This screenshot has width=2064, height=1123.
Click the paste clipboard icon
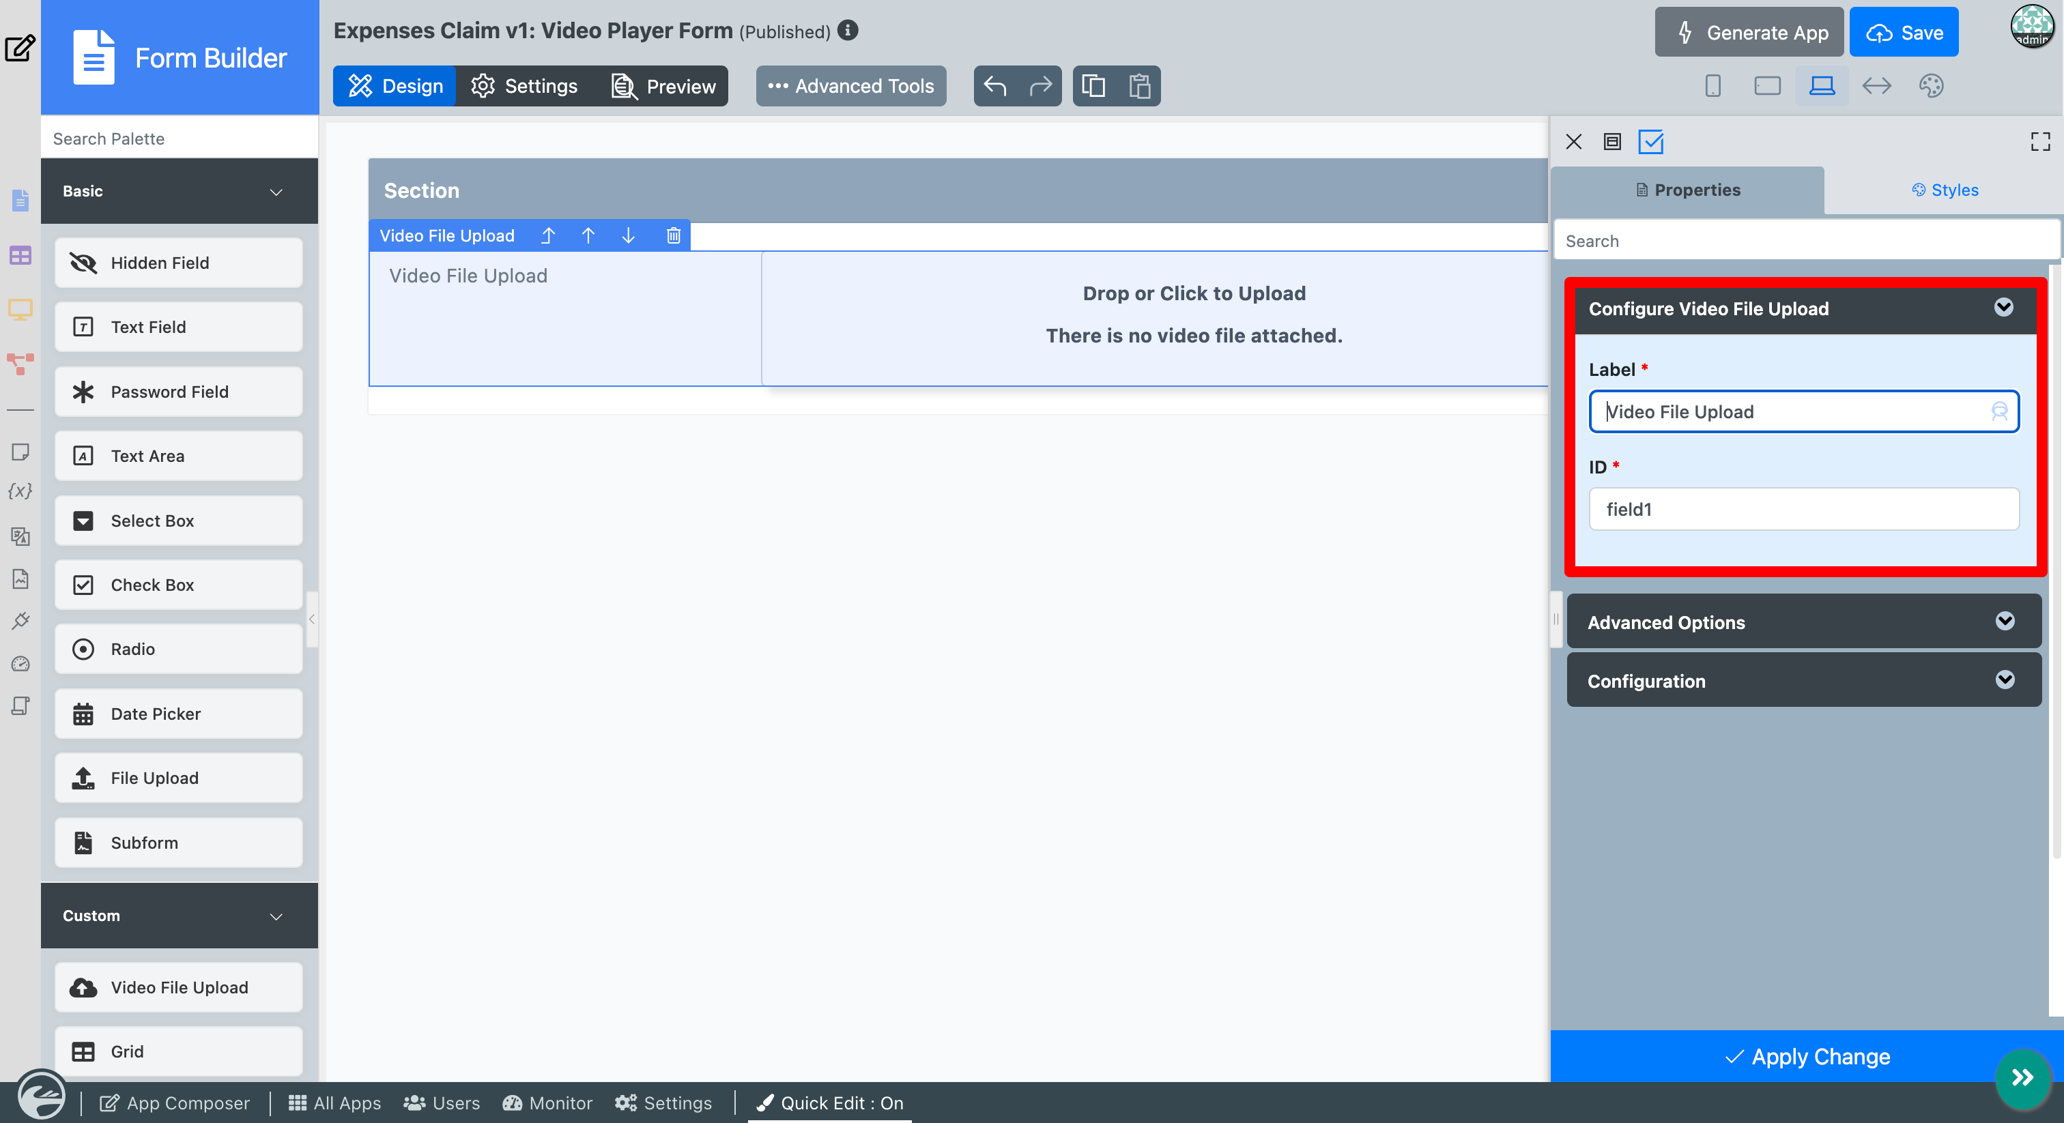1139,86
